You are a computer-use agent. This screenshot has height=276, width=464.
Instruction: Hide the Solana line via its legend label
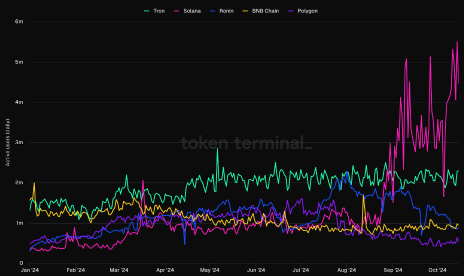(x=192, y=11)
